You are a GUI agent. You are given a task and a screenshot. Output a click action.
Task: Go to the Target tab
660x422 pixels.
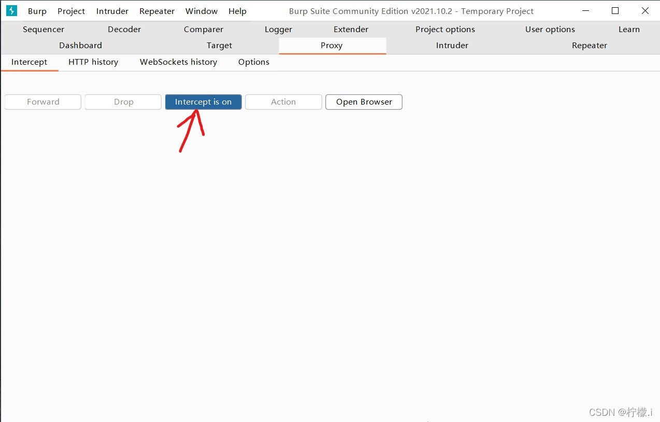click(219, 46)
